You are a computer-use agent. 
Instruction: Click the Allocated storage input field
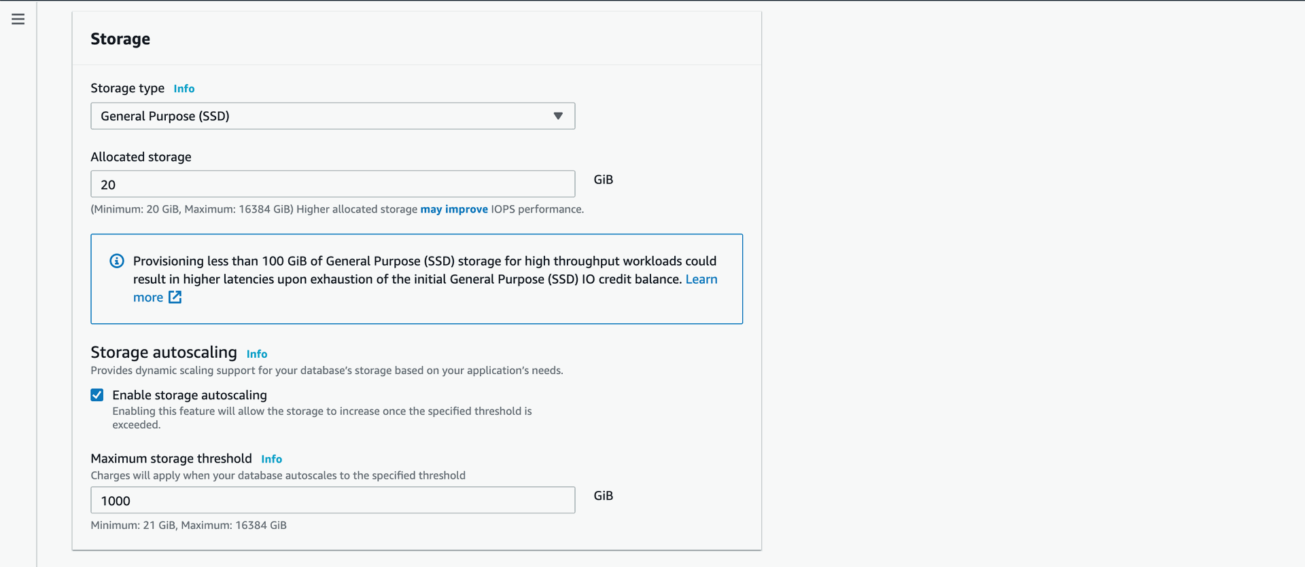point(333,184)
